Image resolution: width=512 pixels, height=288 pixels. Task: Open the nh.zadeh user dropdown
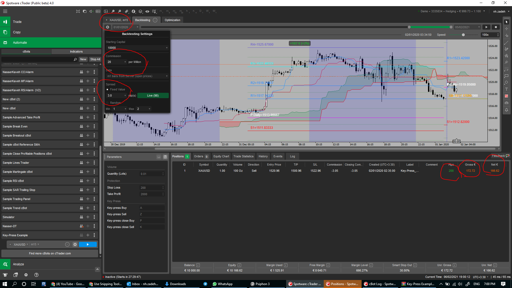coord(501,11)
